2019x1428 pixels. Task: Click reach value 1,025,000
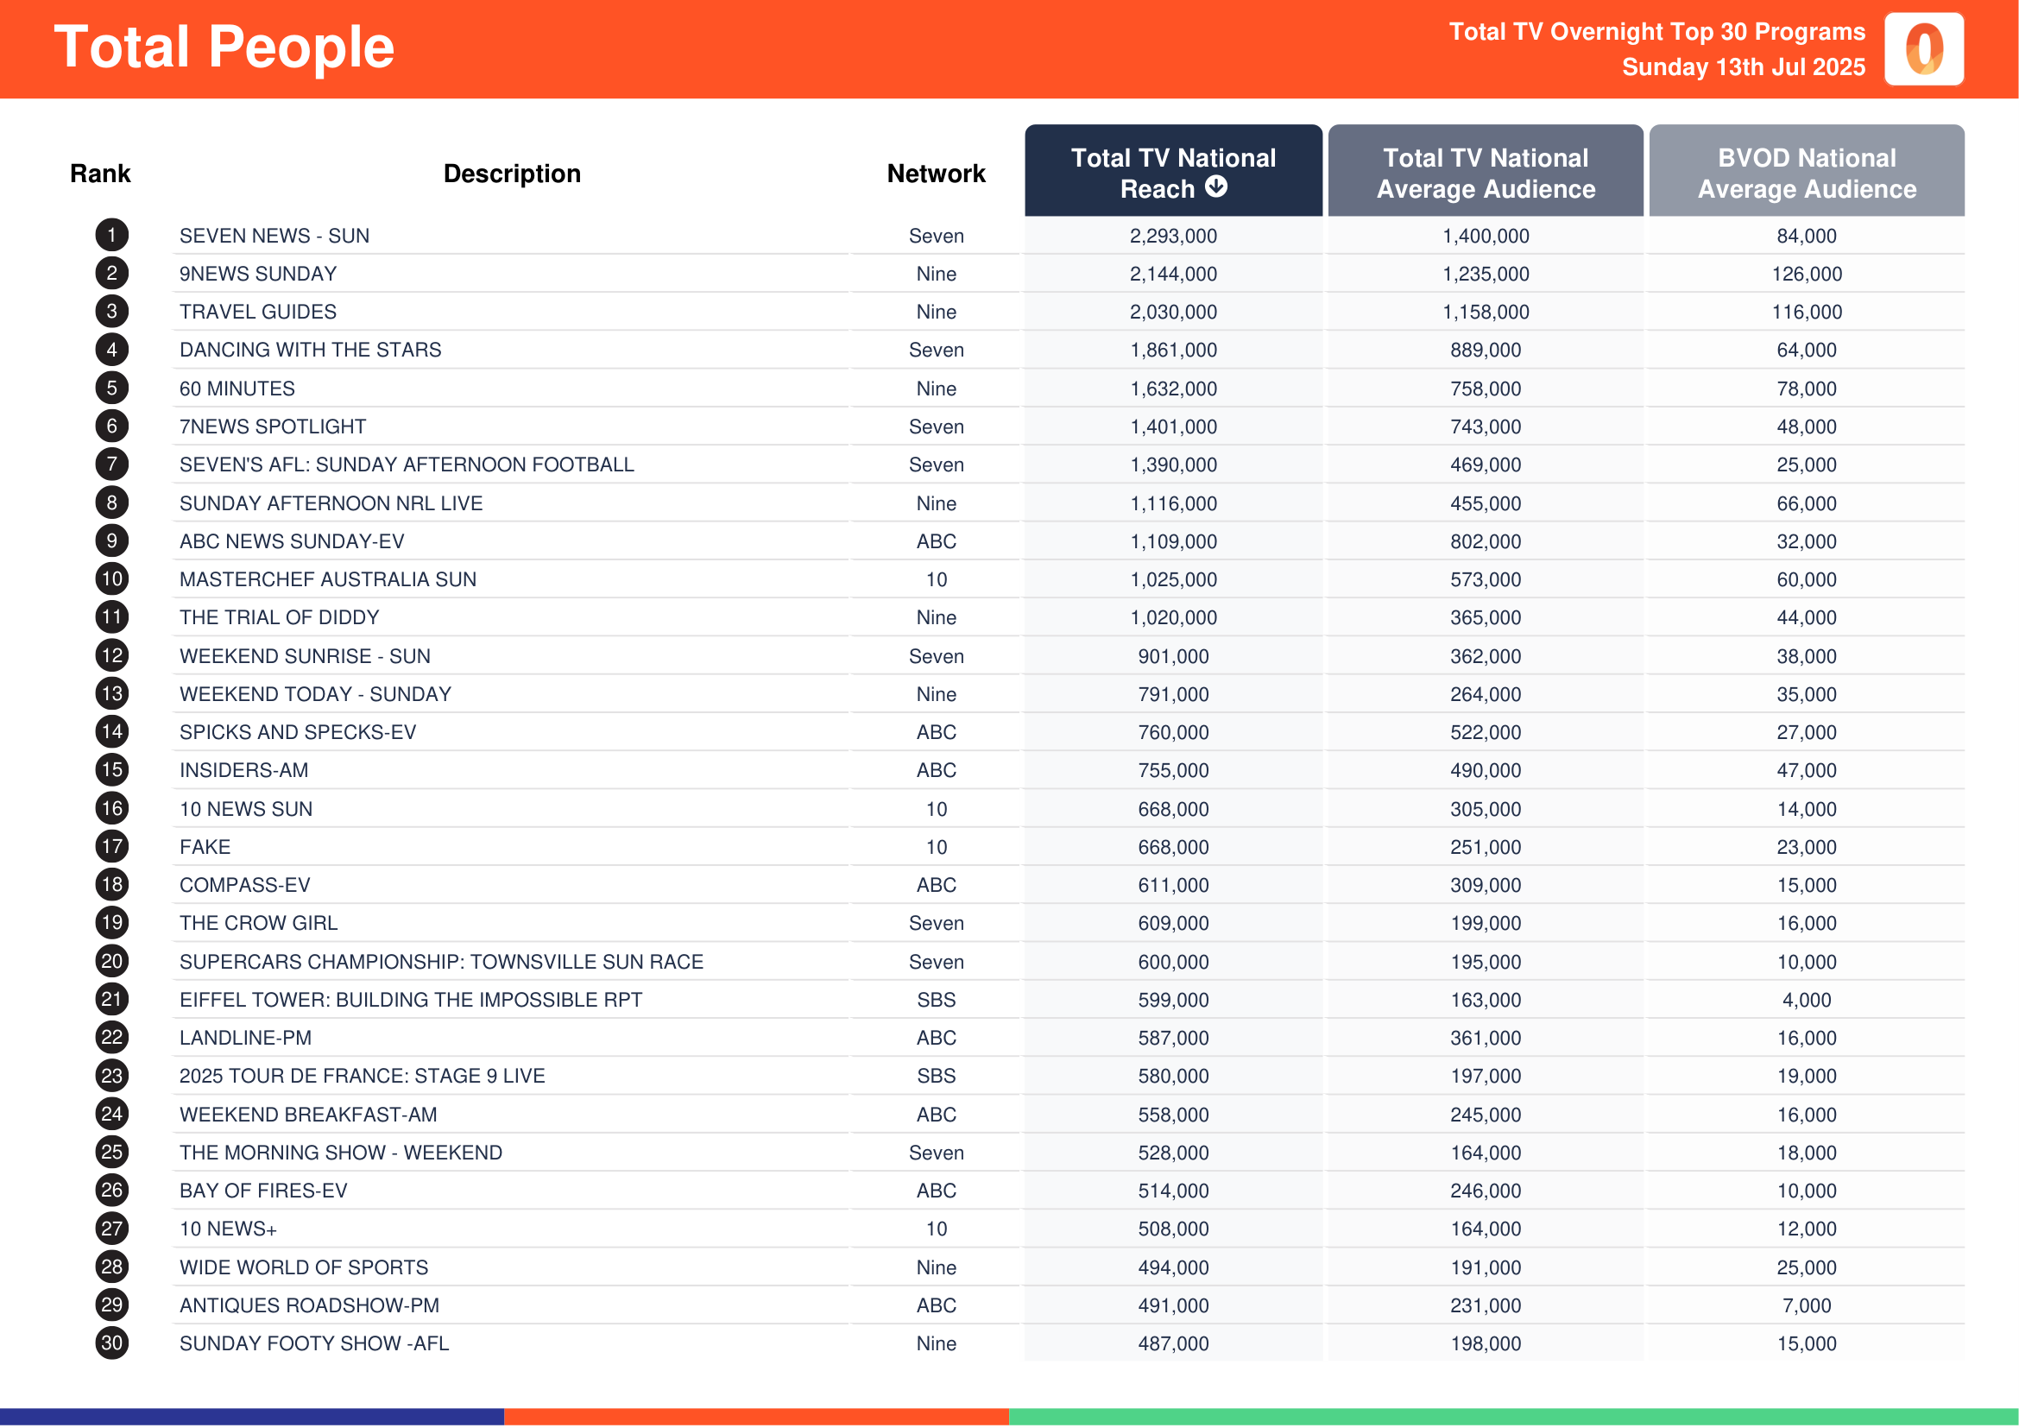[1173, 579]
